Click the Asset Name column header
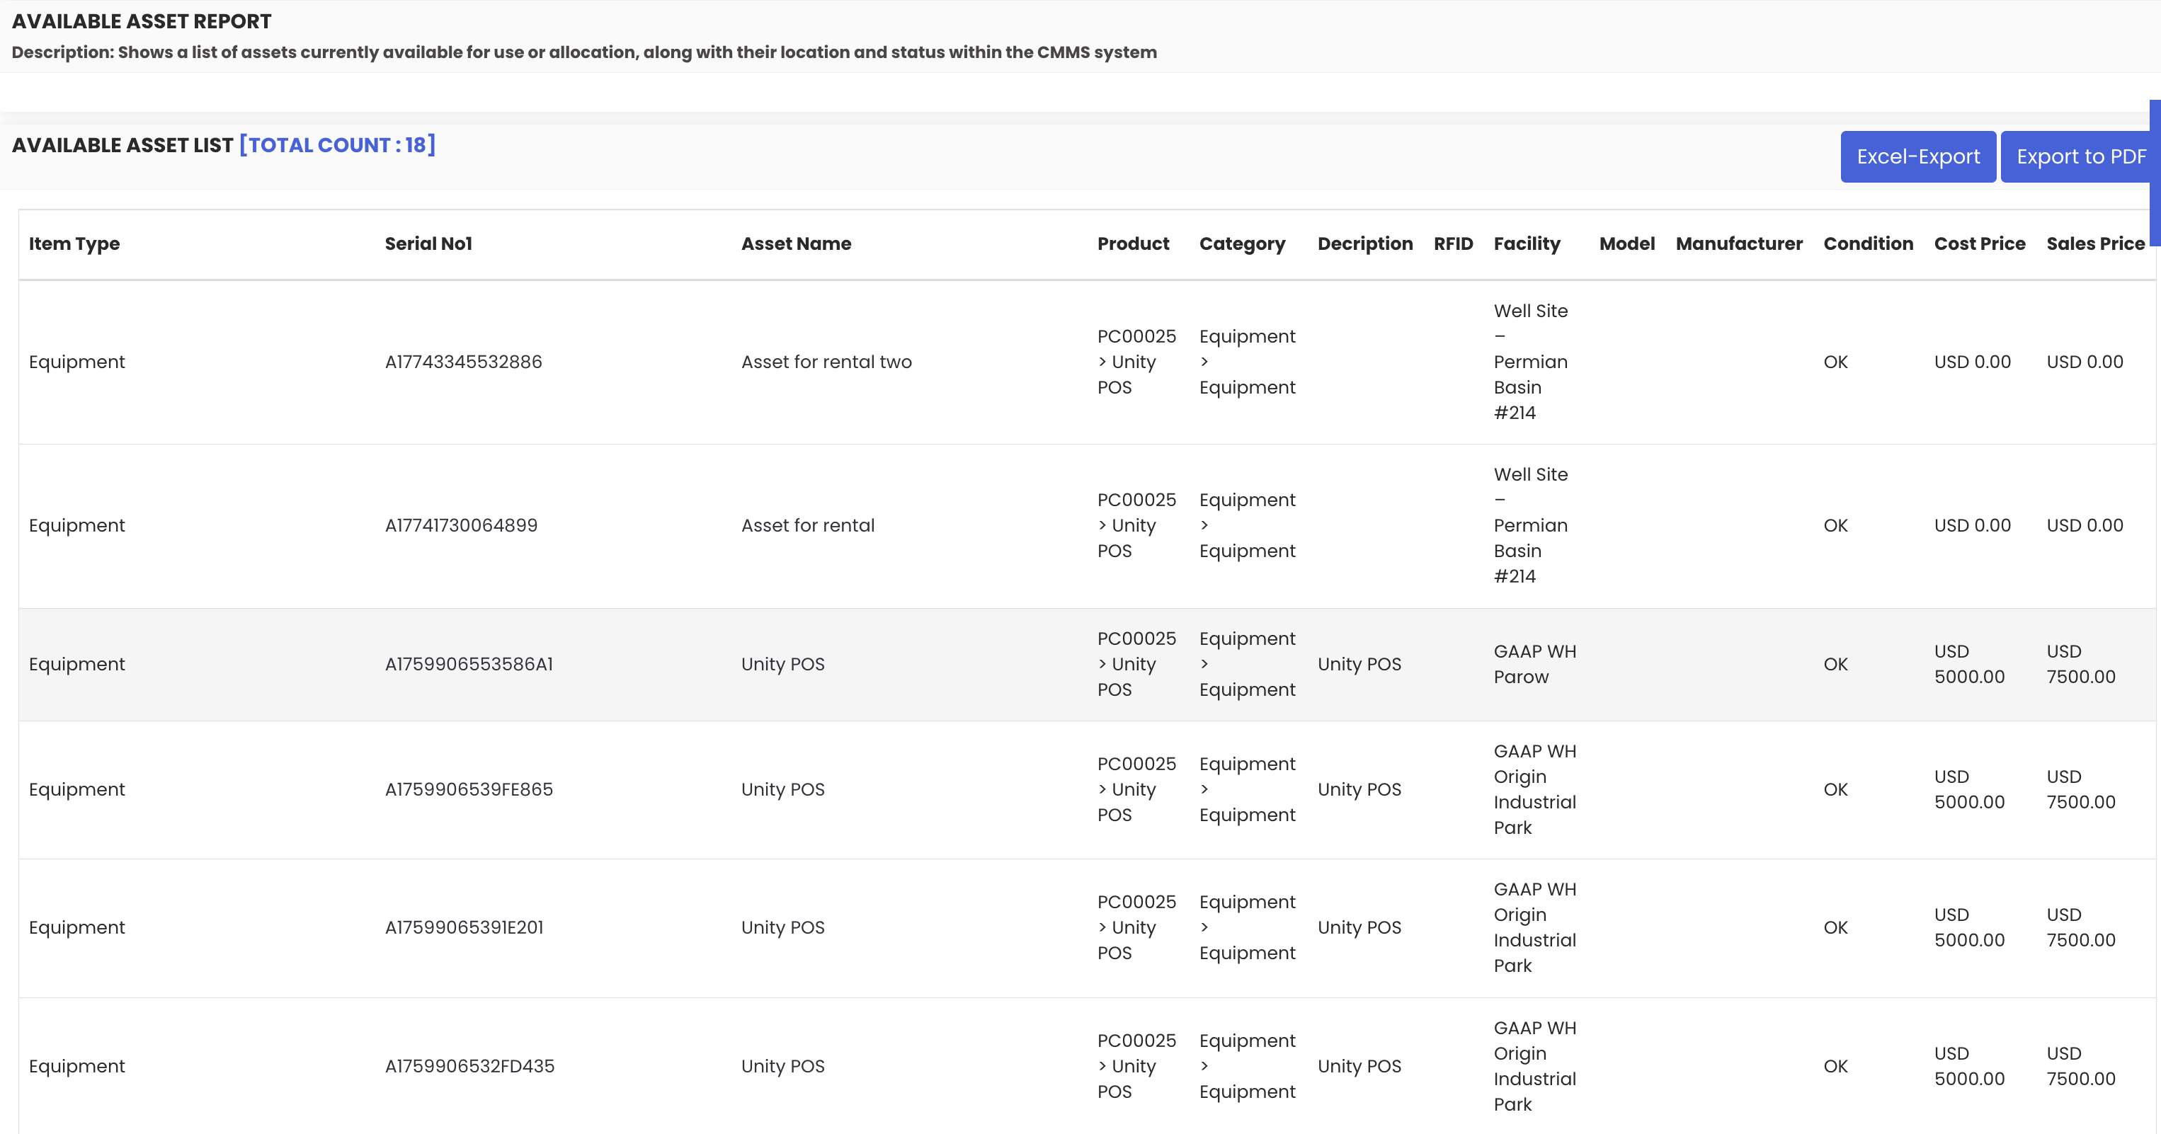The width and height of the screenshot is (2161, 1134). [x=795, y=244]
